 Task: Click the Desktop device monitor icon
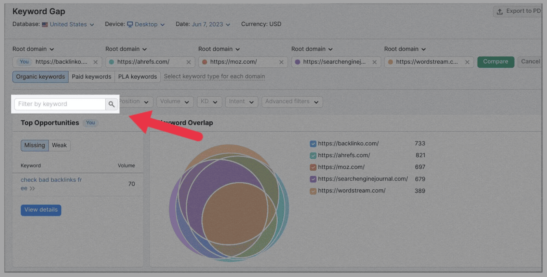(x=130, y=24)
